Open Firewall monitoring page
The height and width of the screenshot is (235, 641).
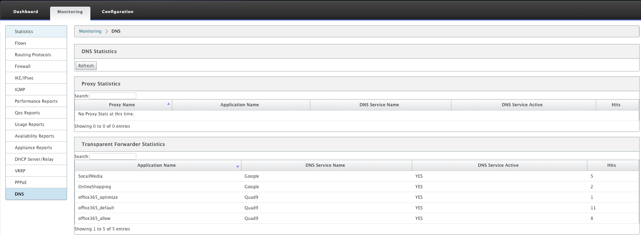[x=36, y=66]
